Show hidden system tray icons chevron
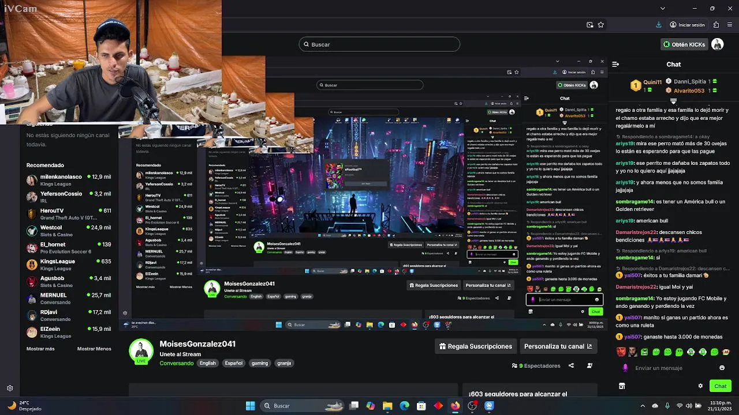The width and height of the screenshot is (739, 415). tap(643, 406)
